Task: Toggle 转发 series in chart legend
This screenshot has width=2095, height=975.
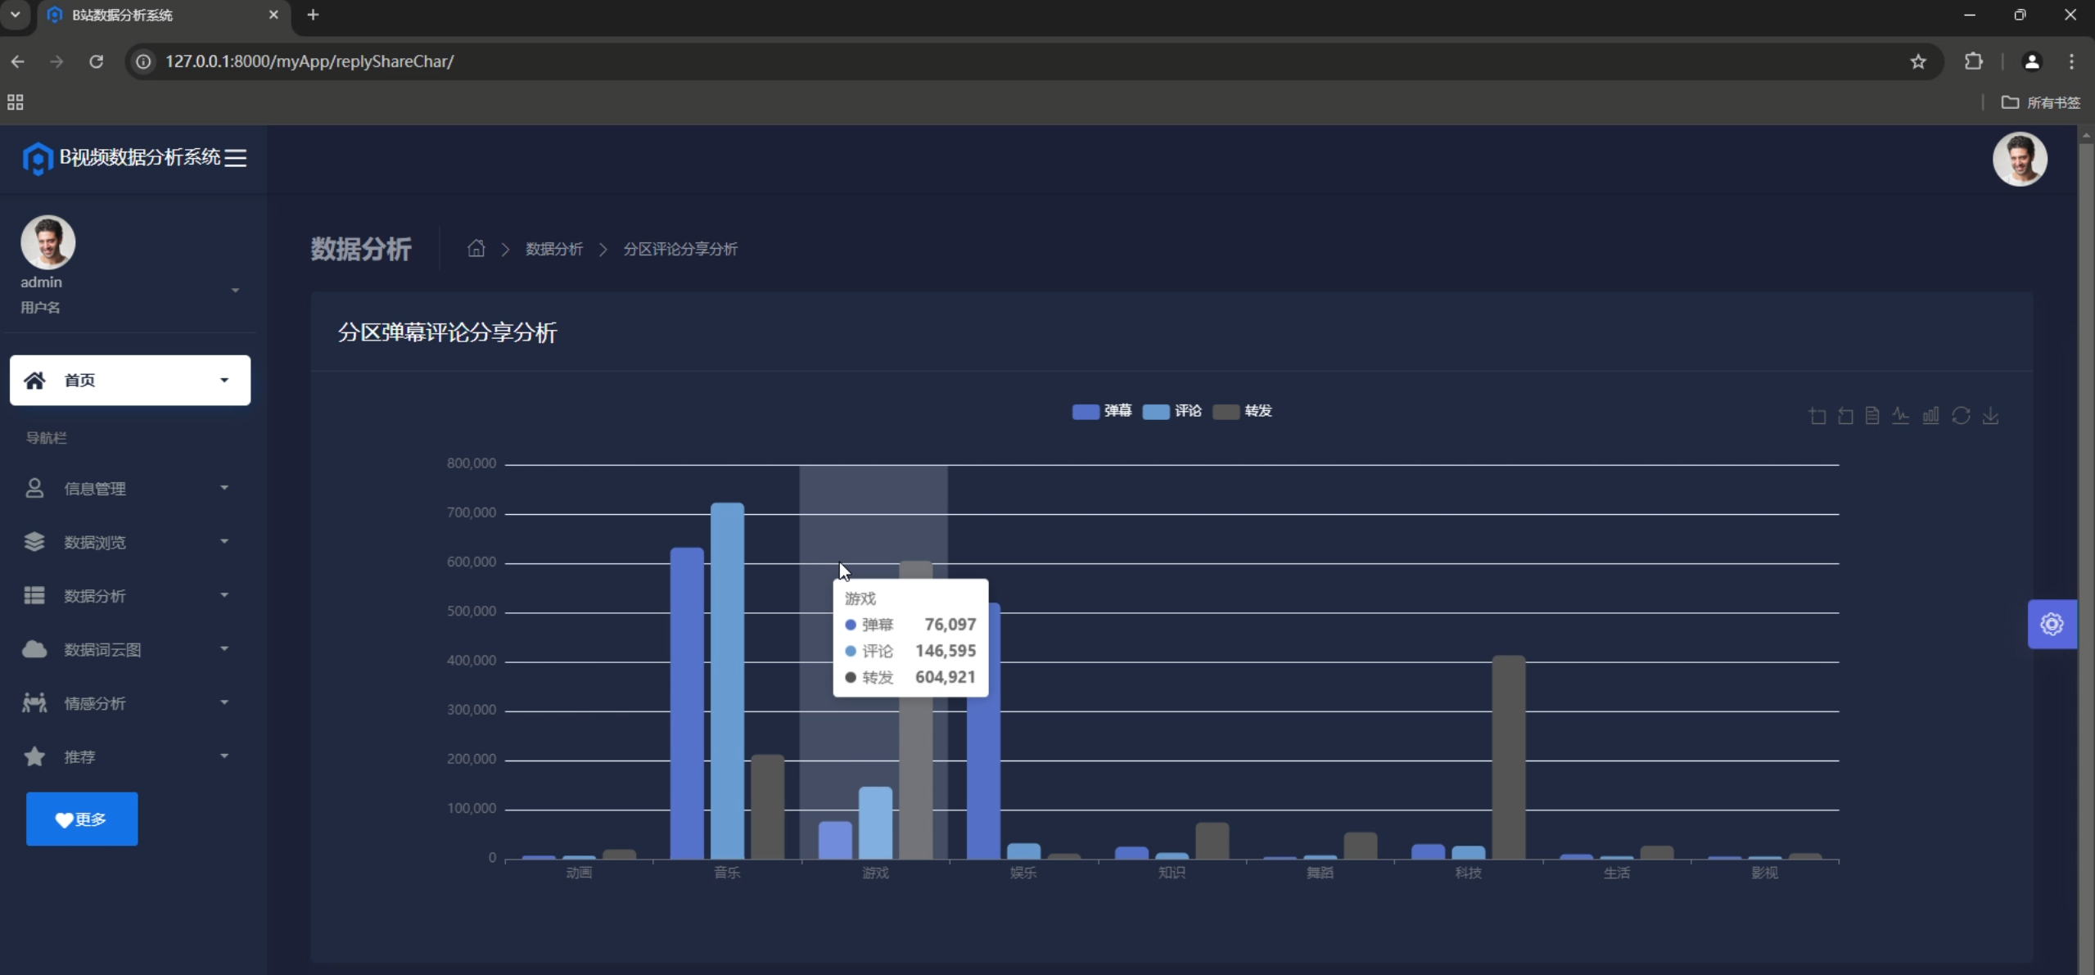Action: (x=1242, y=411)
